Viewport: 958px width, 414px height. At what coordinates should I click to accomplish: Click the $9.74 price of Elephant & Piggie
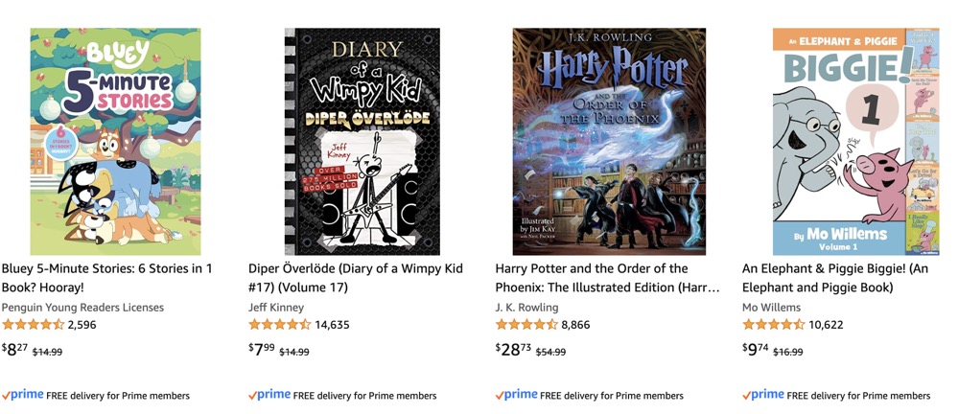[756, 350]
